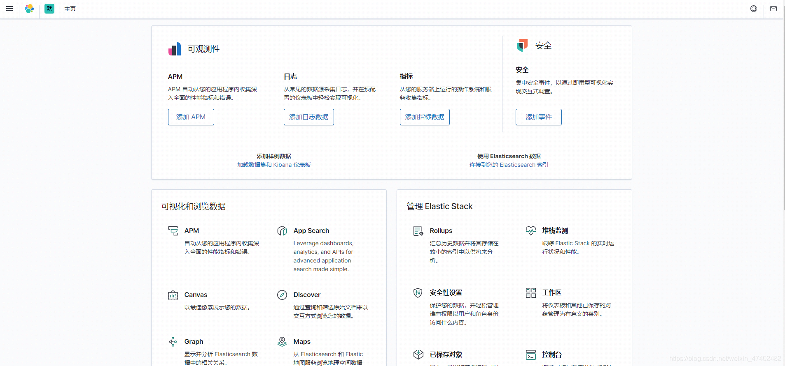Go to 主页 breadcrumb
The width and height of the screenshot is (785, 366).
click(x=70, y=9)
